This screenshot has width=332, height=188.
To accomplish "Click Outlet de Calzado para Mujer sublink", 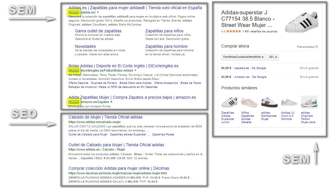I will click(x=88, y=134).
